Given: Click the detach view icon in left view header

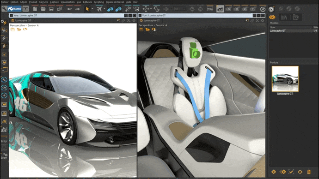Looking at the screenshot, I should click(x=118, y=20).
